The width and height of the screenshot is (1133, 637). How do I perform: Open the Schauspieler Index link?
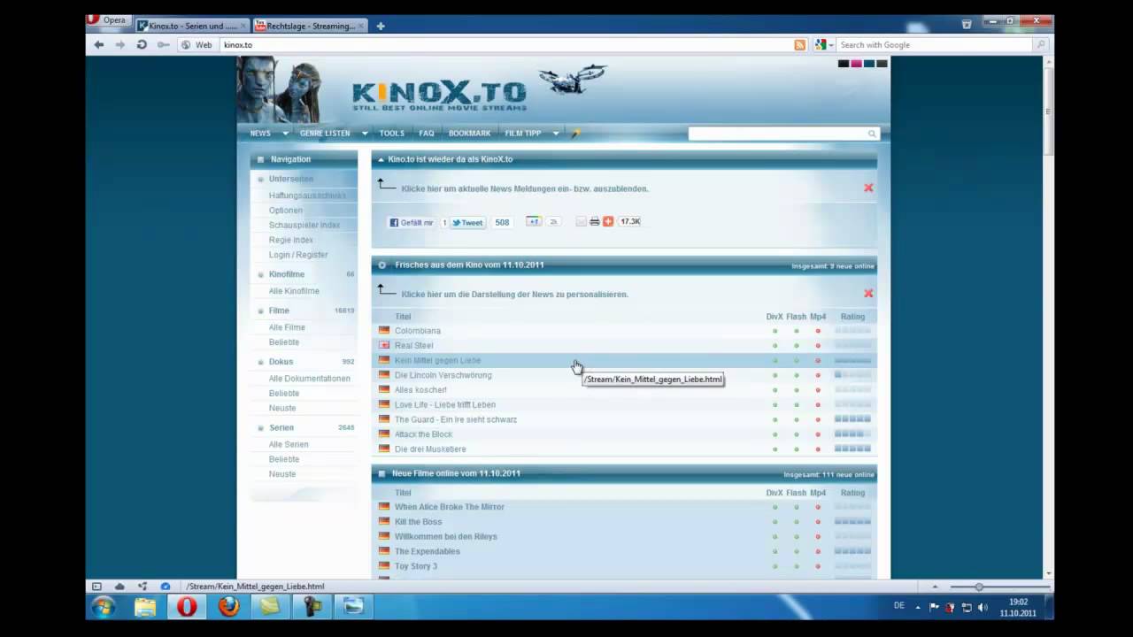304,225
